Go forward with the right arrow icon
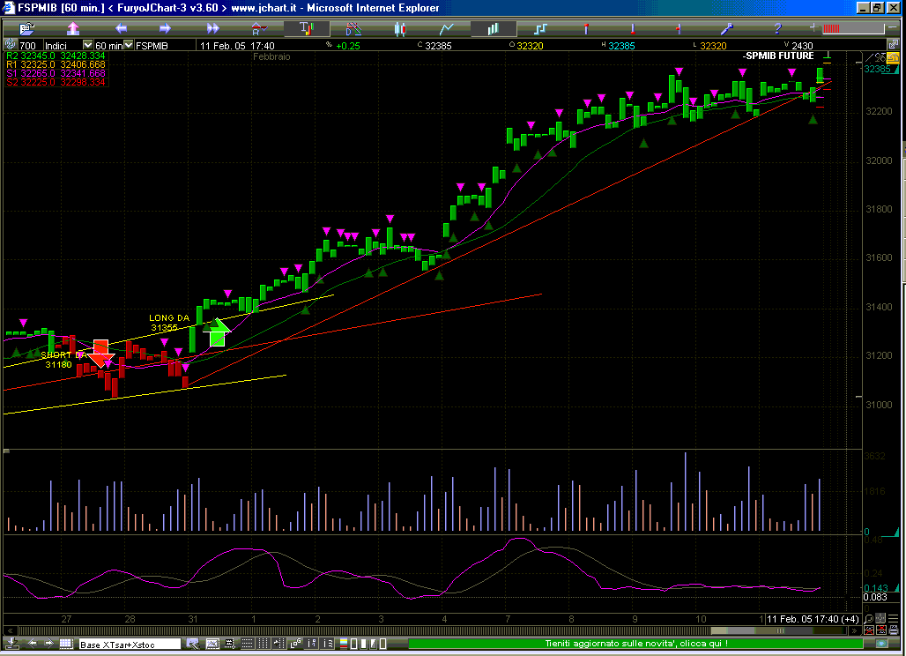Viewport: 906px width, 656px height. point(165,28)
